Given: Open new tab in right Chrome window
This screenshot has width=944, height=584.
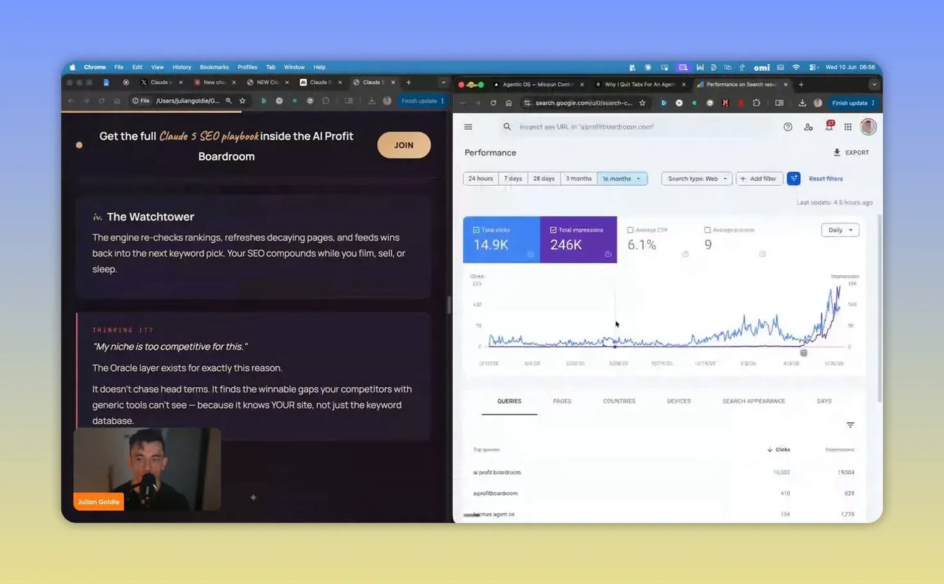Looking at the screenshot, I should pos(801,84).
